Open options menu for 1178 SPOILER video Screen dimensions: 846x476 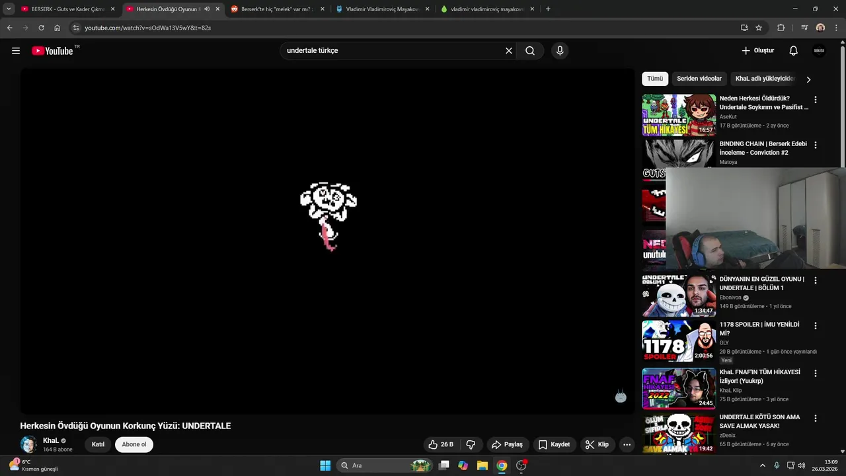(x=815, y=326)
